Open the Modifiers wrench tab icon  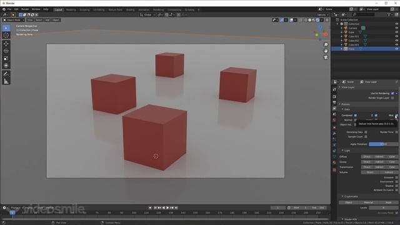click(334, 133)
